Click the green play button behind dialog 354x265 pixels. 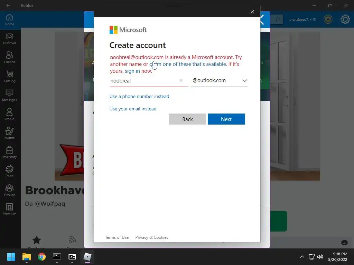click(279, 221)
